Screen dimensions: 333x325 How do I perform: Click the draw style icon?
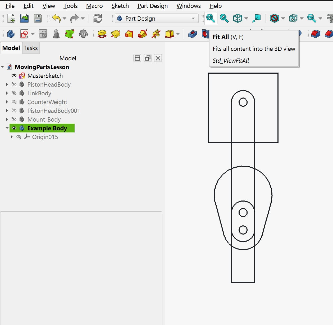tap(274, 18)
